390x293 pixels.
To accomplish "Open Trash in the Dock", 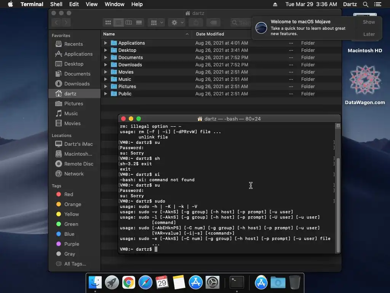I will [x=294, y=283].
